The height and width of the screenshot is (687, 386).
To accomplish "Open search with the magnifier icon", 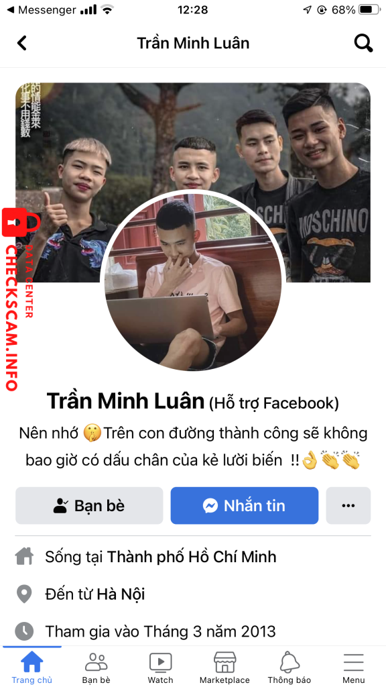I will click(363, 43).
